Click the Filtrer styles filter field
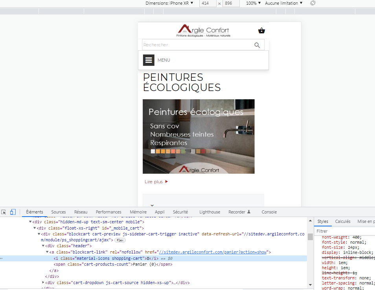 click(x=345, y=231)
